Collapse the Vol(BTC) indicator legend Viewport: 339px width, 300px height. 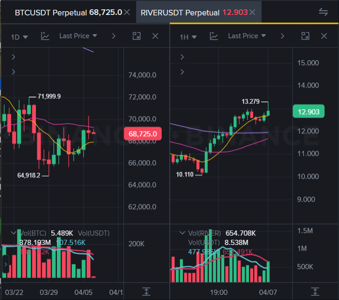point(14,233)
